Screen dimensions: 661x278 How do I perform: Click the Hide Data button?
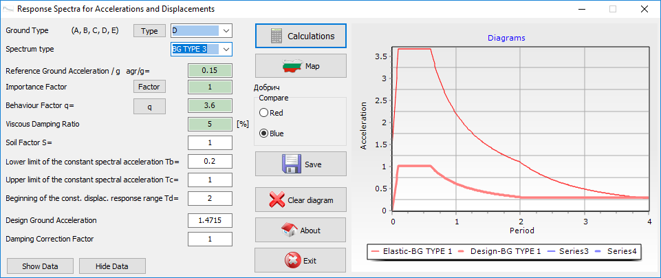112,266
